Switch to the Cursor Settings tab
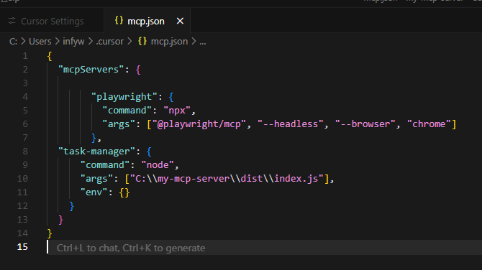Screen dimensions: 482x270 [52, 21]
